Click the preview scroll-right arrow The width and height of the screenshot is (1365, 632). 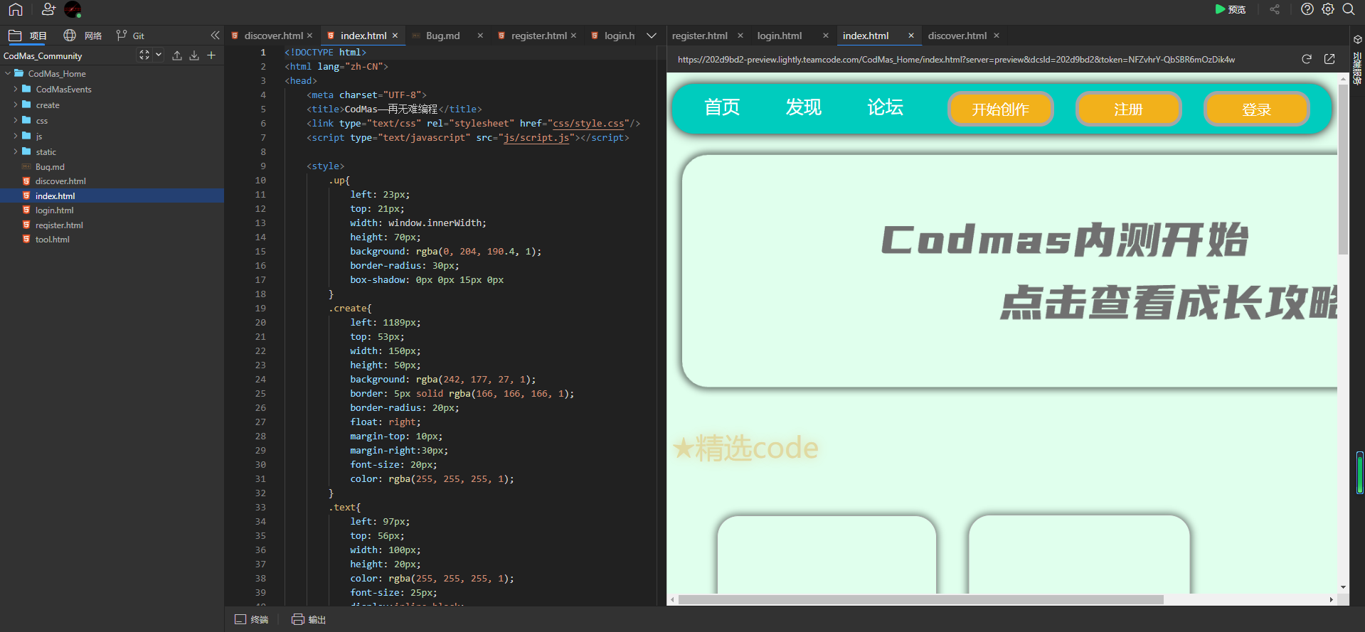[1332, 600]
